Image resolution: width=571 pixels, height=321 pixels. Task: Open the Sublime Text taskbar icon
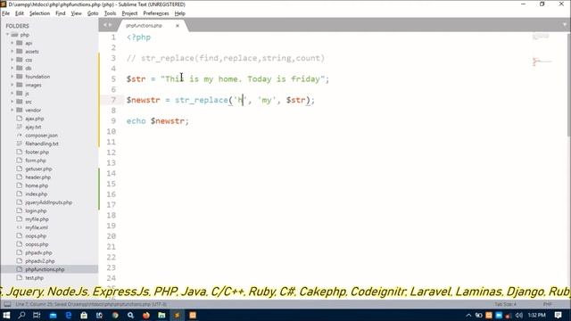(x=177, y=315)
